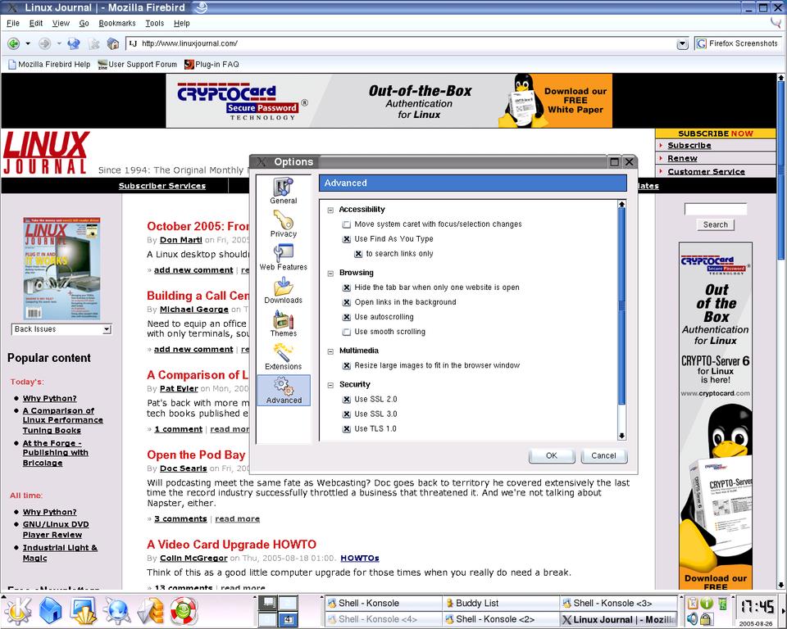Click the Reload page icon

pos(74,43)
